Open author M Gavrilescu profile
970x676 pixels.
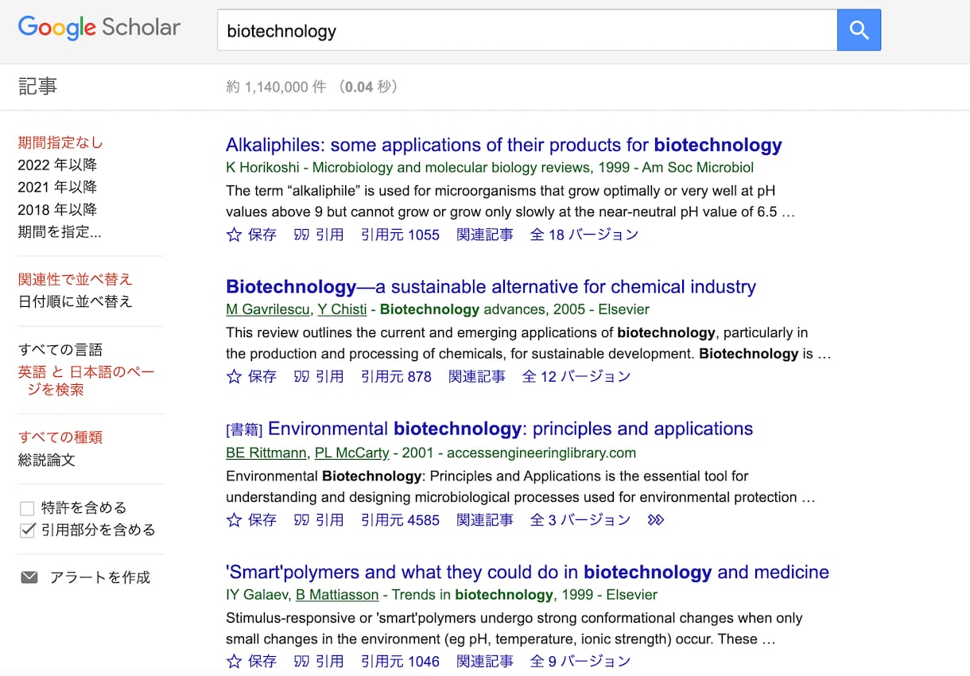[268, 309]
